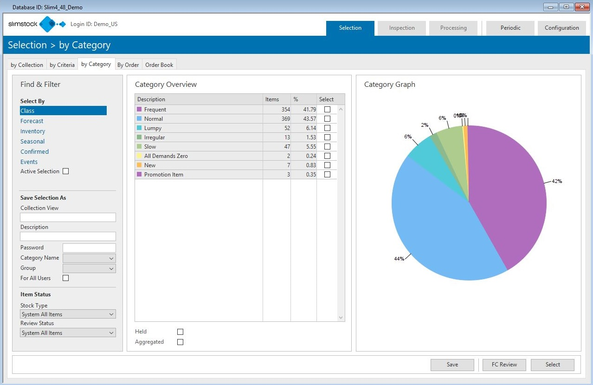Enable the Active Selection checkbox
The height and width of the screenshot is (385, 593).
(65, 171)
